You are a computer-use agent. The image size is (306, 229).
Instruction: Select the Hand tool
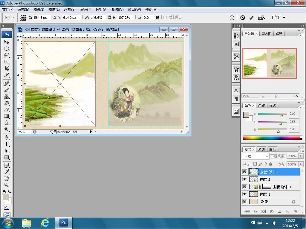click(x=7, y=179)
